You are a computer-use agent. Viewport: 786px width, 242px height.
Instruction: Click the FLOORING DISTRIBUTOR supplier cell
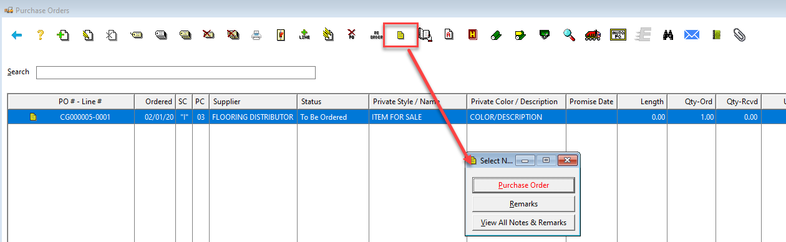click(x=253, y=117)
